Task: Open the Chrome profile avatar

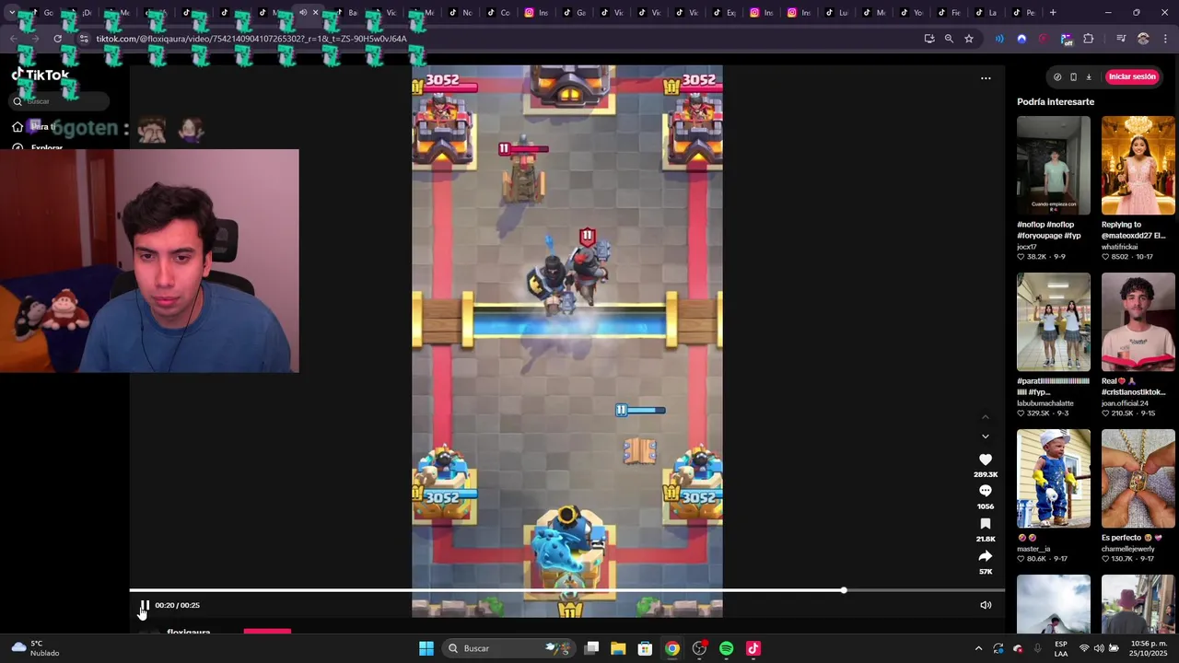Action: click(1143, 39)
